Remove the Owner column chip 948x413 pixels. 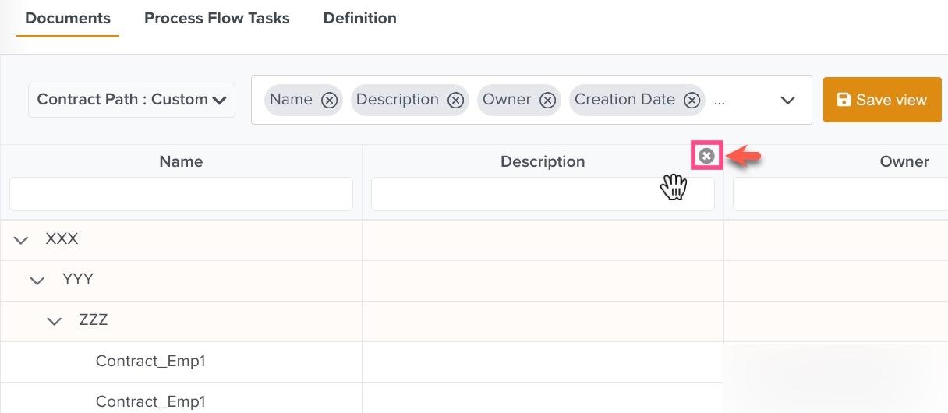548,100
